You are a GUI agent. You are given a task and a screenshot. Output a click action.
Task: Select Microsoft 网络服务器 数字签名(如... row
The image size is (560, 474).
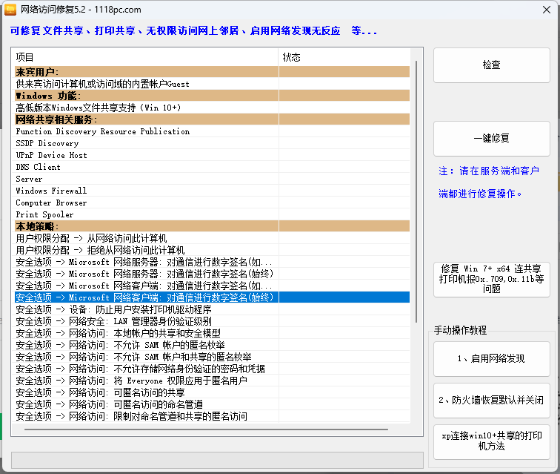click(212, 262)
